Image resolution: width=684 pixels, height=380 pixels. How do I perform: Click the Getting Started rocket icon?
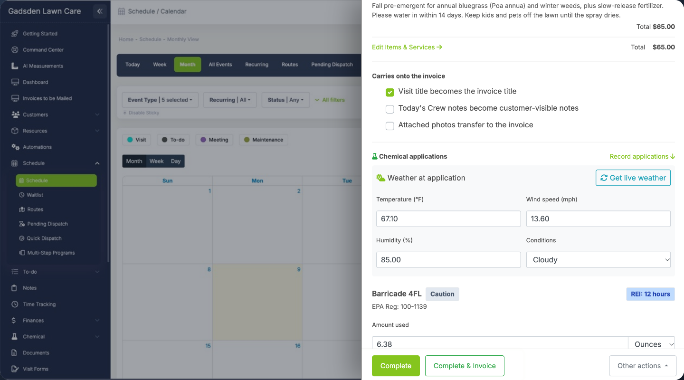[x=15, y=34]
